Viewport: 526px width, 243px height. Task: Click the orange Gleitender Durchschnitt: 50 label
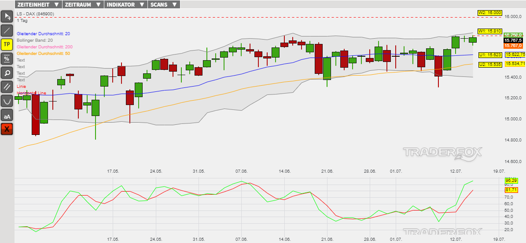[x=43, y=54]
